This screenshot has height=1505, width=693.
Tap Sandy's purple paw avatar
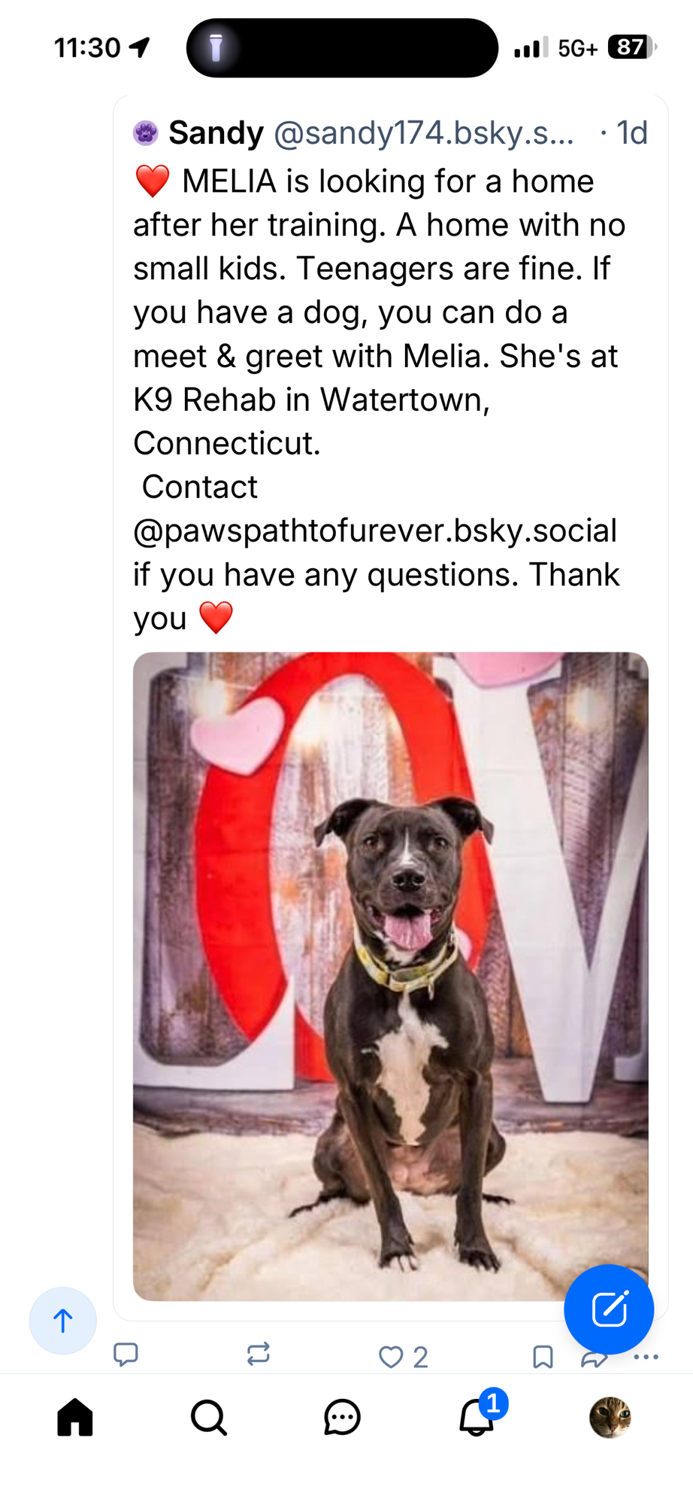146,133
